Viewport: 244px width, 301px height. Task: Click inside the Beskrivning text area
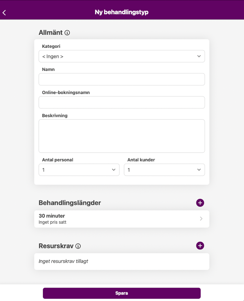click(x=122, y=136)
